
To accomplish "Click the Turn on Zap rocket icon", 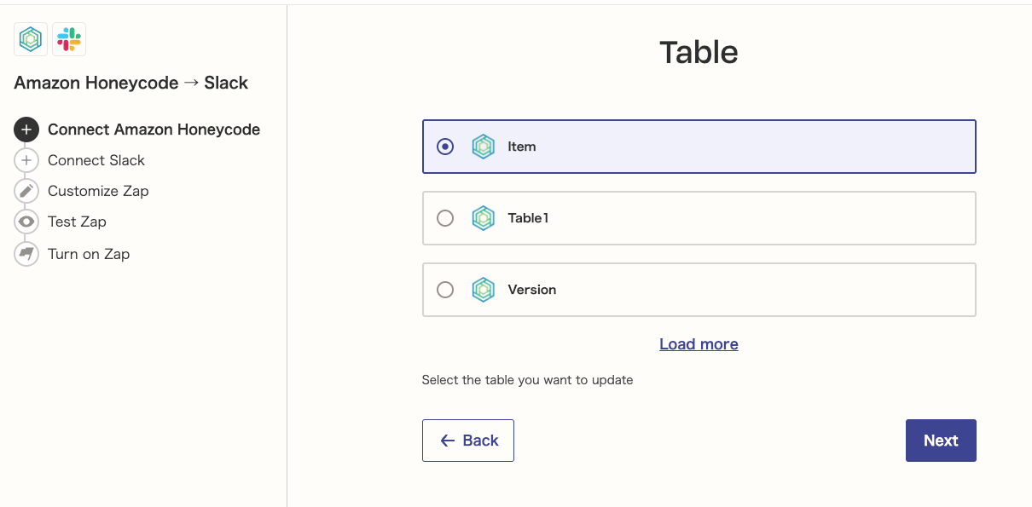I will pyautogui.click(x=26, y=254).
